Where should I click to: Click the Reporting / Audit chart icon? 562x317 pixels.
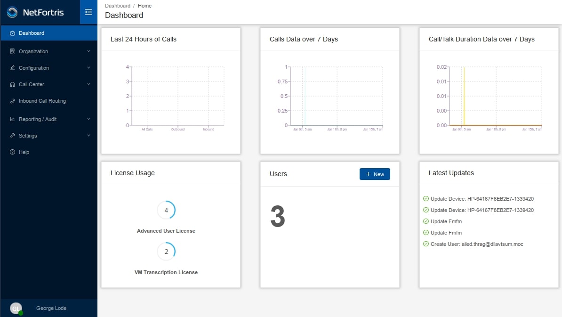(x=13, y=119)
